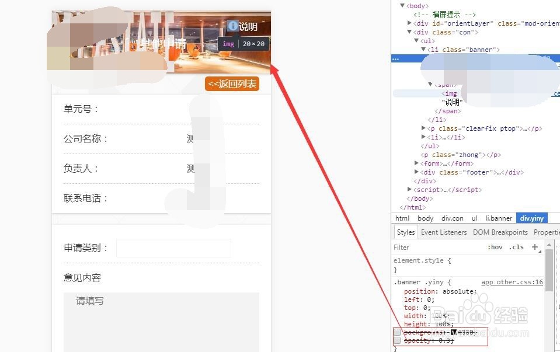This screenshot has width=560, height=352.
Task: Switch to the Event Listeners tab
Action: [444, 232]
